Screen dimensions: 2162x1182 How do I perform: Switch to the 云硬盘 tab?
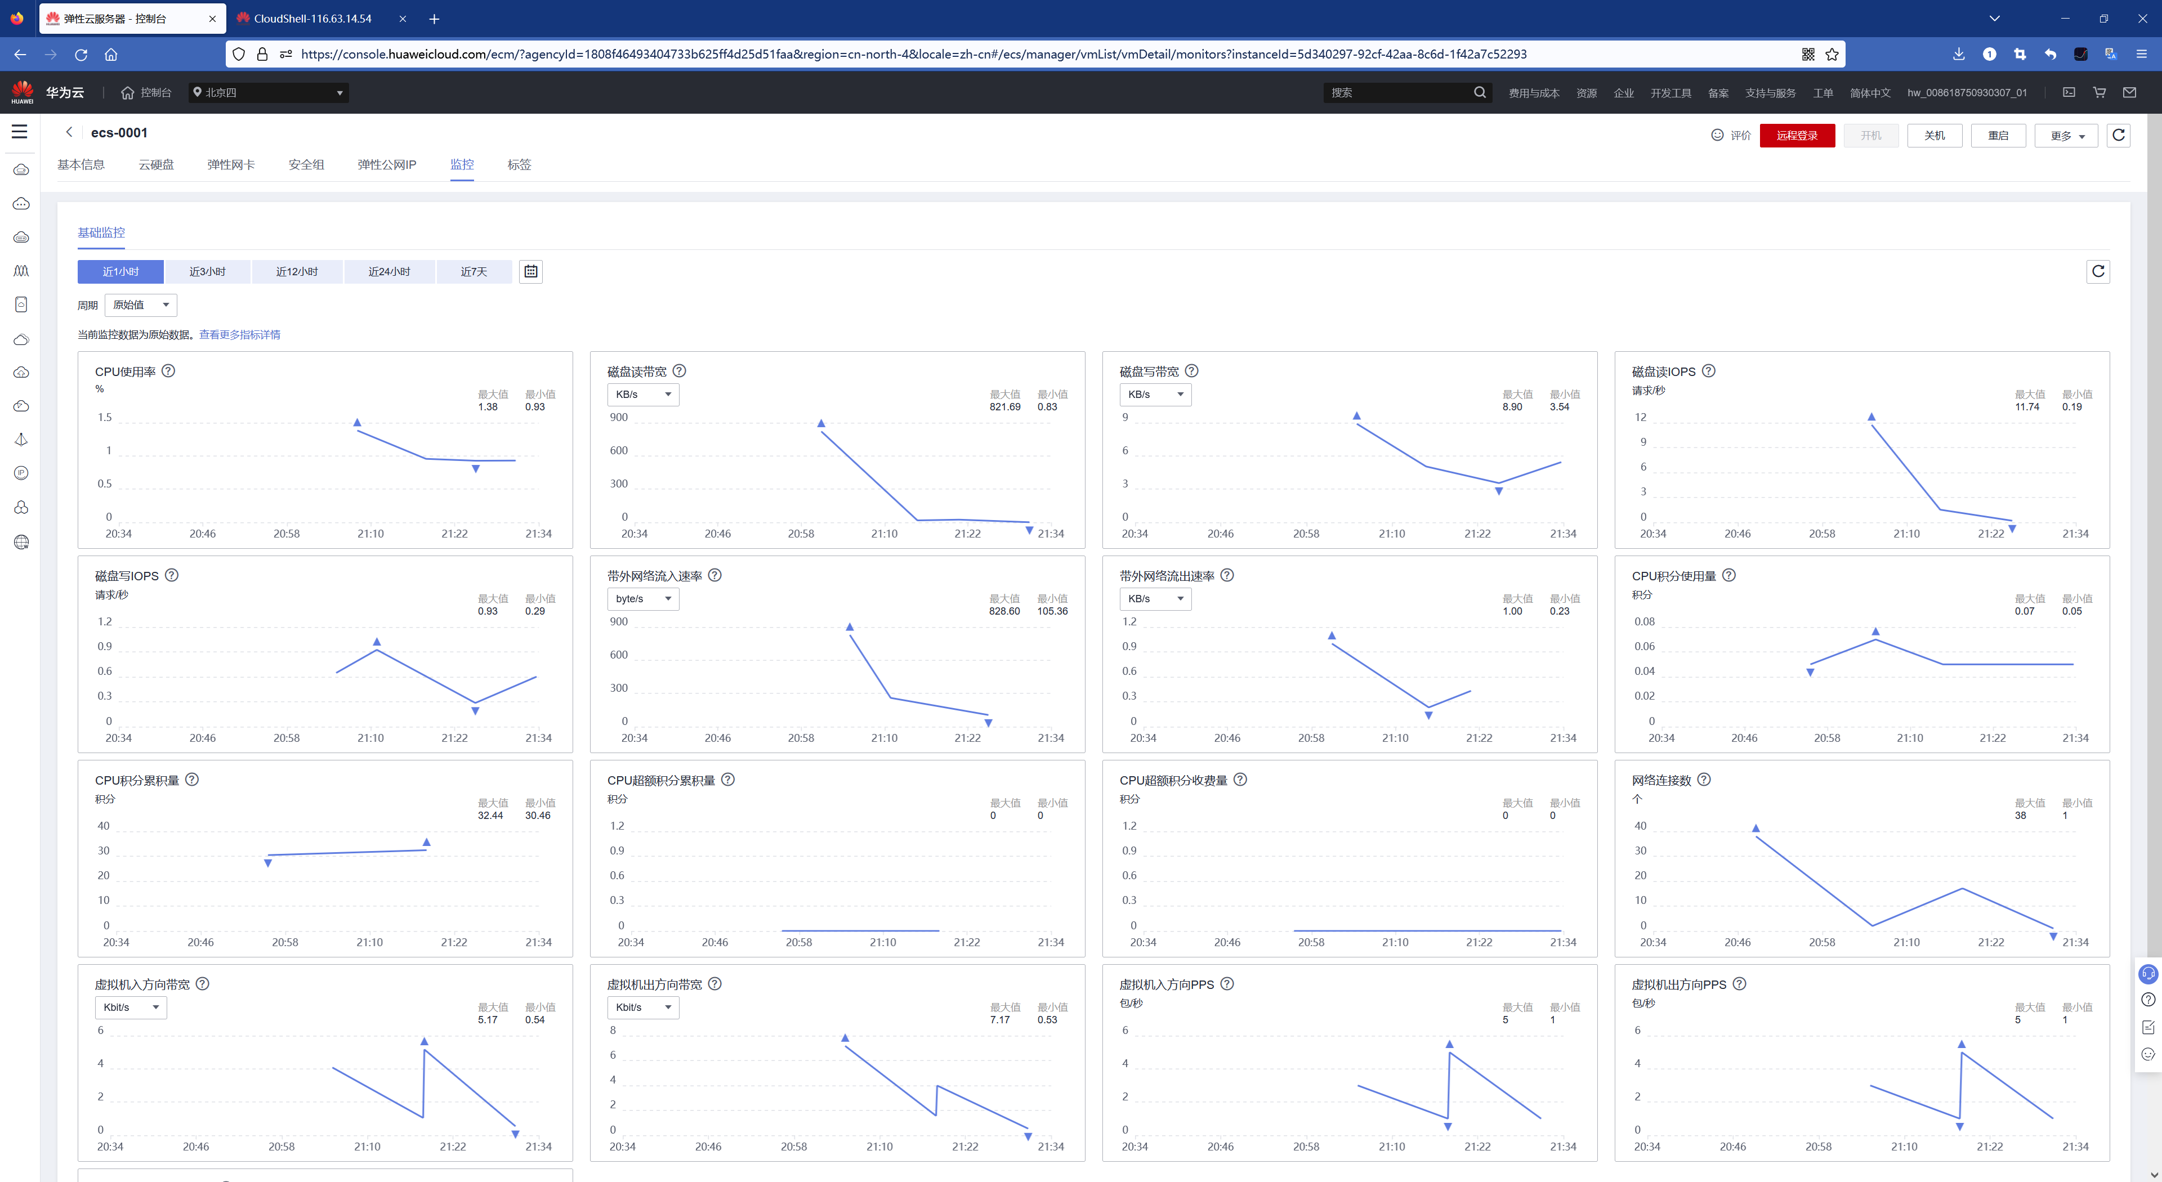(156, 164)
